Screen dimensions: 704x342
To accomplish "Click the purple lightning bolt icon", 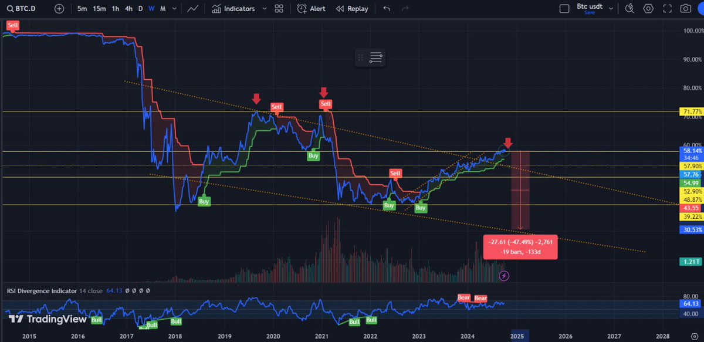I will point(503,275).
